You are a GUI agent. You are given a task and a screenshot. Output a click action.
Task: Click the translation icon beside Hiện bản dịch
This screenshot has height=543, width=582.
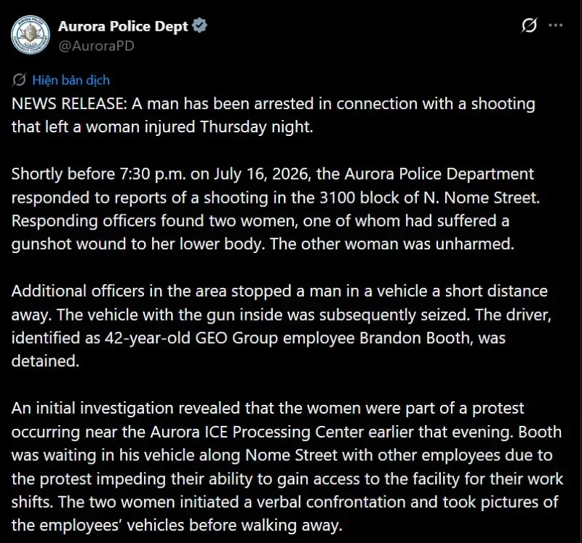click(19, 80)
